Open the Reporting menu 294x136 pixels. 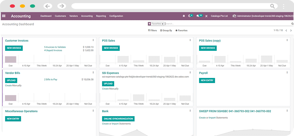101,16
